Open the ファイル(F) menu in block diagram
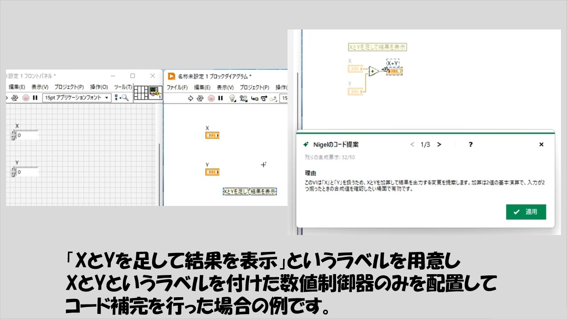 (177, 87)
